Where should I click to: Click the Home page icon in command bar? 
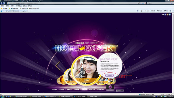pos(138,11)
